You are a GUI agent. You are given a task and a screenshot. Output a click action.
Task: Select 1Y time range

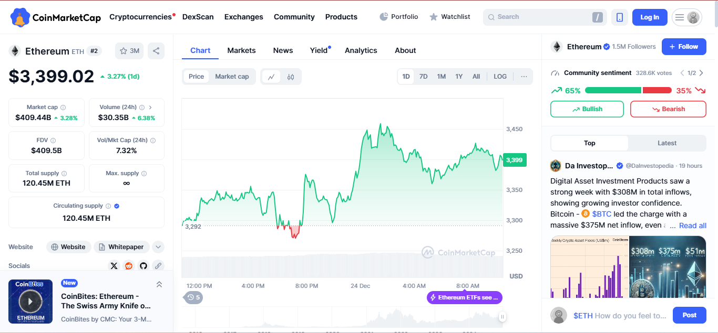[x=459, y=77]
